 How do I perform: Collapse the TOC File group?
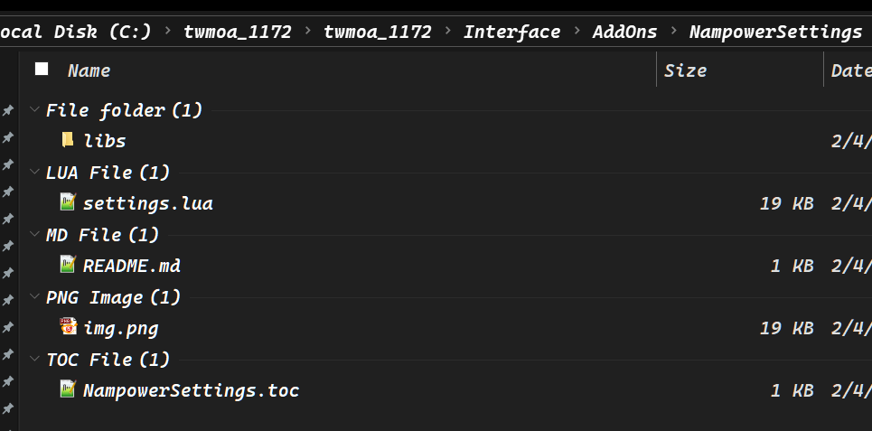(x=34, y=360)
